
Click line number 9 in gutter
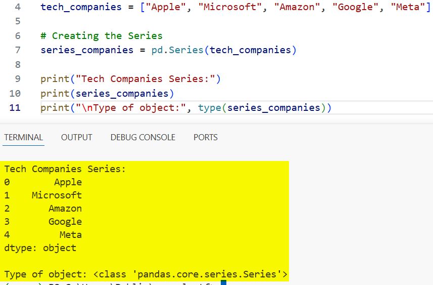[18, 78]
